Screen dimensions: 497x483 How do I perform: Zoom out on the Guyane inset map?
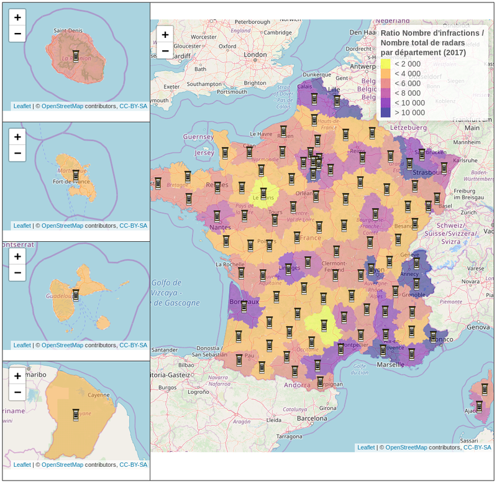(x=18, y=392)
